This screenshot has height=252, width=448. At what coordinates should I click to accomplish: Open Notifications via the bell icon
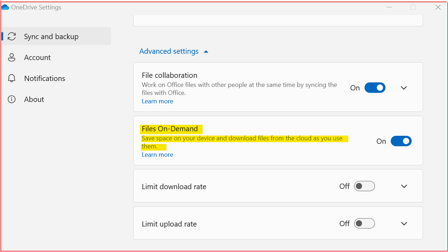click(x=11, y=78)
